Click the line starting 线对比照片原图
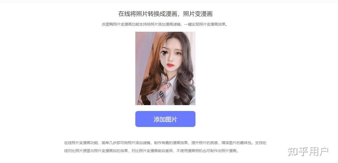 click(x=151, y=151)
